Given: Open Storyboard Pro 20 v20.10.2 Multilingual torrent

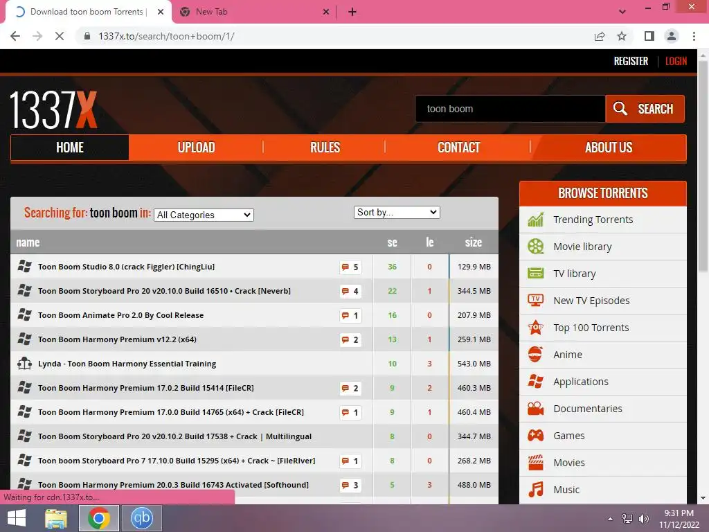Looking at the screenshot, I should tap(174, 436).
